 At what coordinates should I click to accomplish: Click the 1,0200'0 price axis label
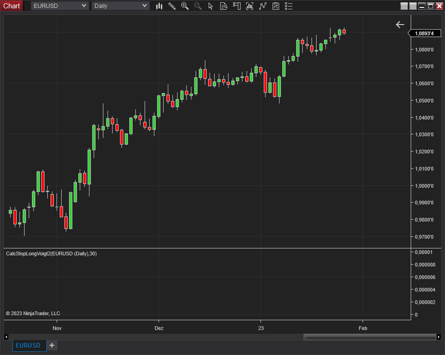tap(424, 151)
